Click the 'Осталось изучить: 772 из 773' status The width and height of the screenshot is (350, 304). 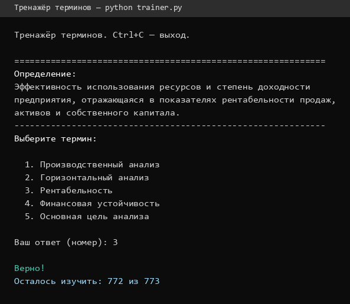coord(87,281)
